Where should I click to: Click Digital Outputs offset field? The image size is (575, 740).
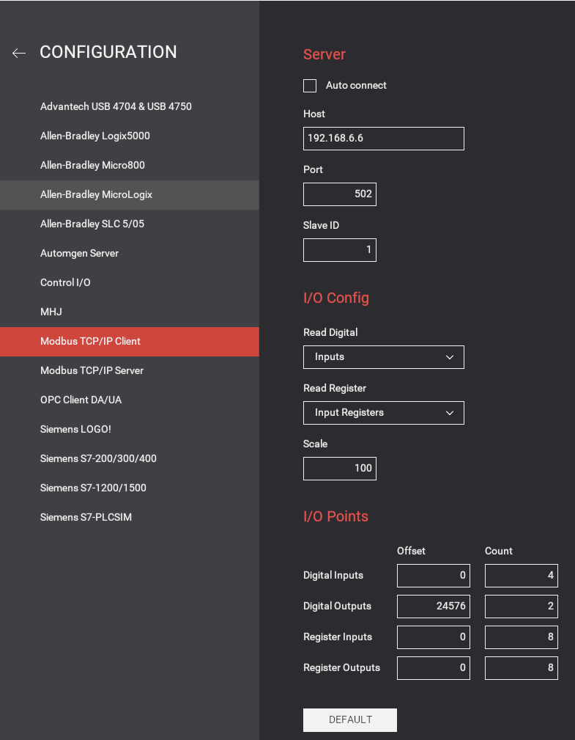point(433,607)
